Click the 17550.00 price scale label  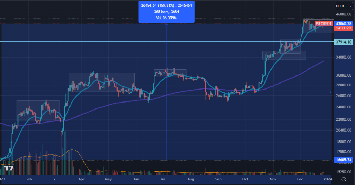[344, 152]
